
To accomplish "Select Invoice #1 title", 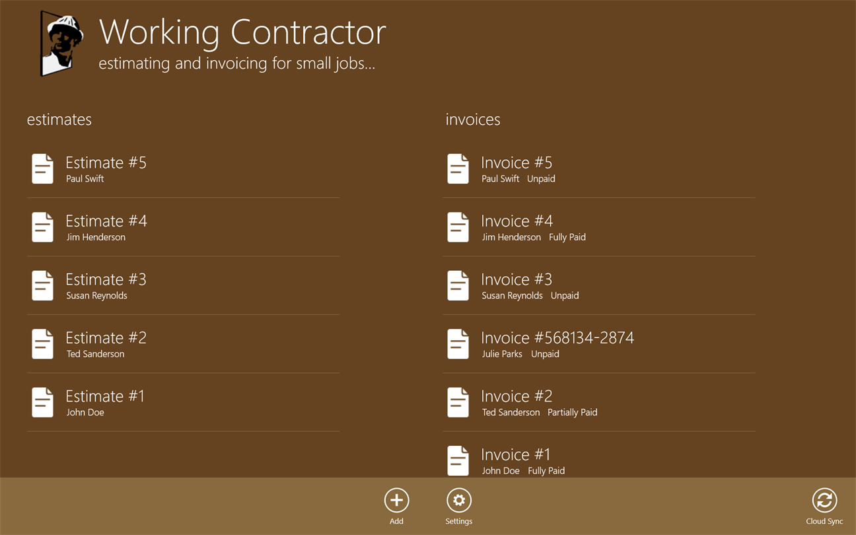I will (x=516, y=454).
